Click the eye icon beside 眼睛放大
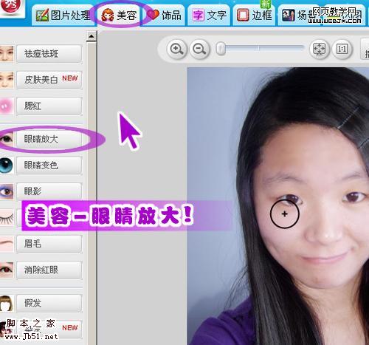This screenshot has width=369, height=345. [x=7, y=139]
